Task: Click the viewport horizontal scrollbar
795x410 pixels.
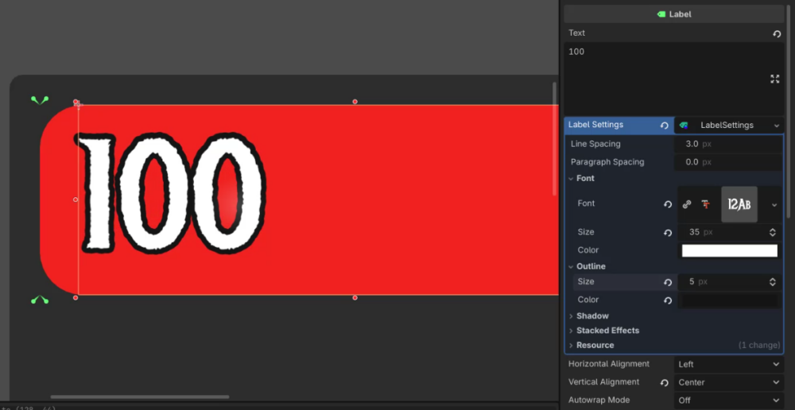Action: pos(140,396)
